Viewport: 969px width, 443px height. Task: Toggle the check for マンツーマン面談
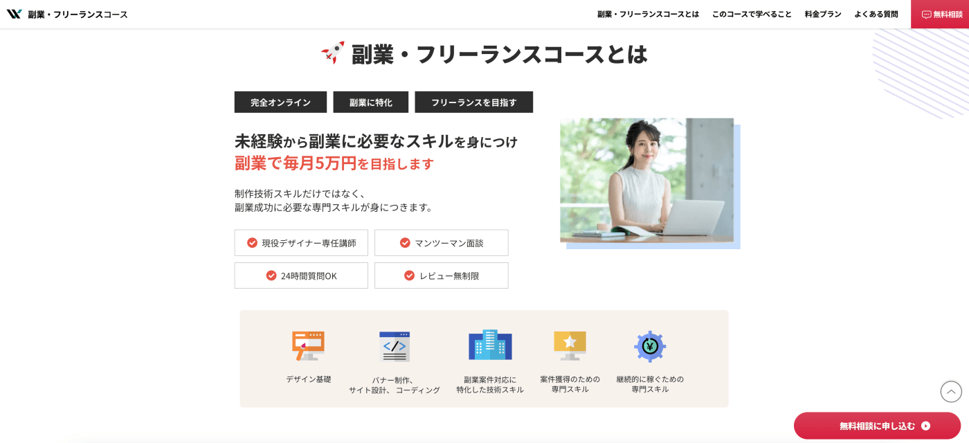coord(404,242)
